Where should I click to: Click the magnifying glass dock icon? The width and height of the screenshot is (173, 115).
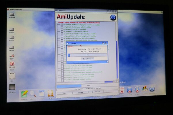[33, 94]
